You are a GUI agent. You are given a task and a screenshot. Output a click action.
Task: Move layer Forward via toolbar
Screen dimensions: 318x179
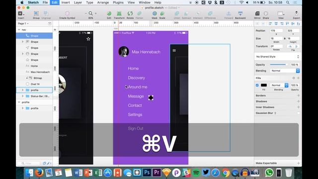point(229,13)
